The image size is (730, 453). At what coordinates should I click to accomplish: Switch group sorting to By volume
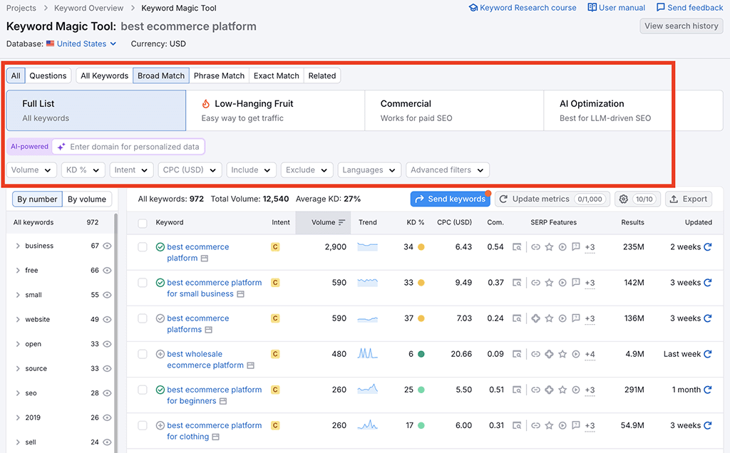87,199
